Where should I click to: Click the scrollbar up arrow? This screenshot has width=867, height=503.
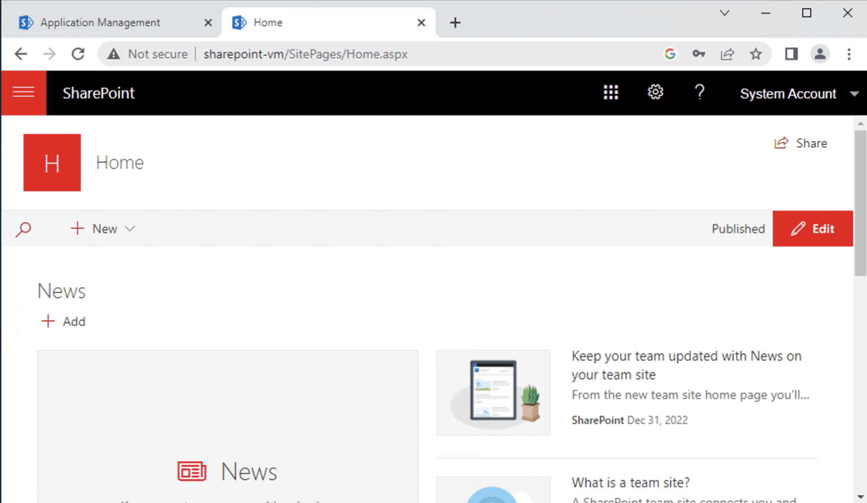pyautogui.click(x=860, y=124)
